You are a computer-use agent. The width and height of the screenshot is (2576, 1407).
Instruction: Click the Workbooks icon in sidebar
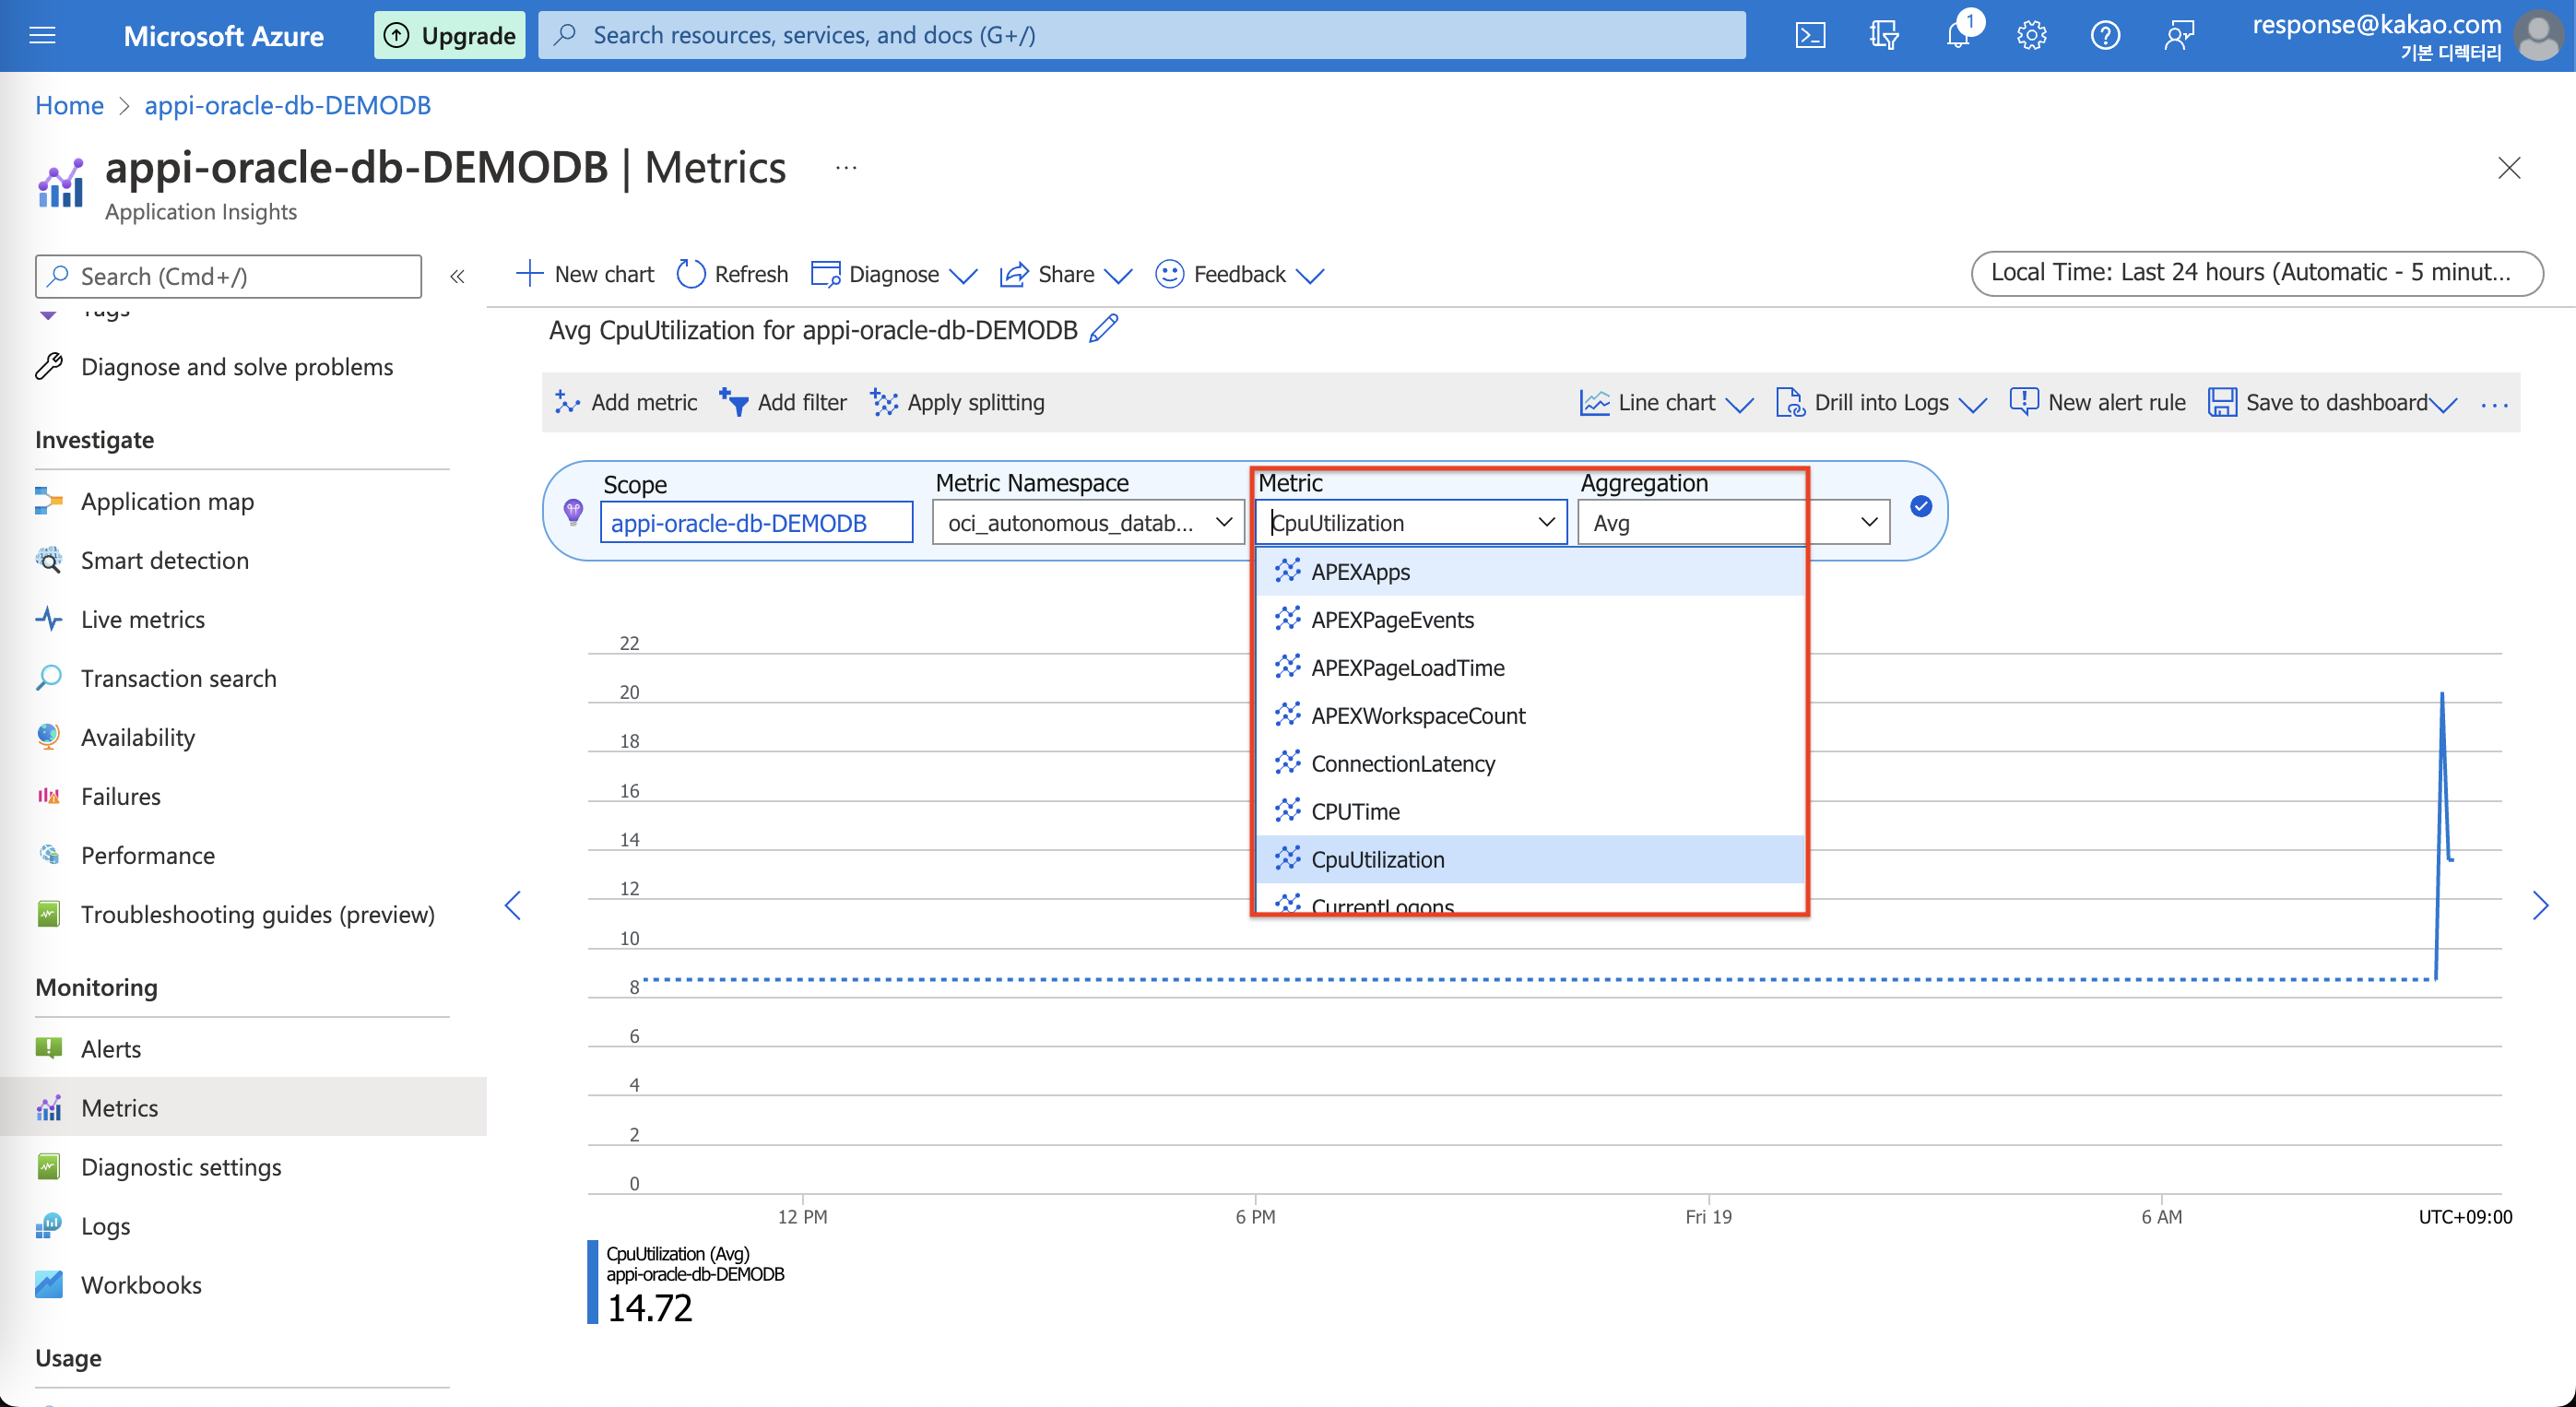pos(50,1283)
